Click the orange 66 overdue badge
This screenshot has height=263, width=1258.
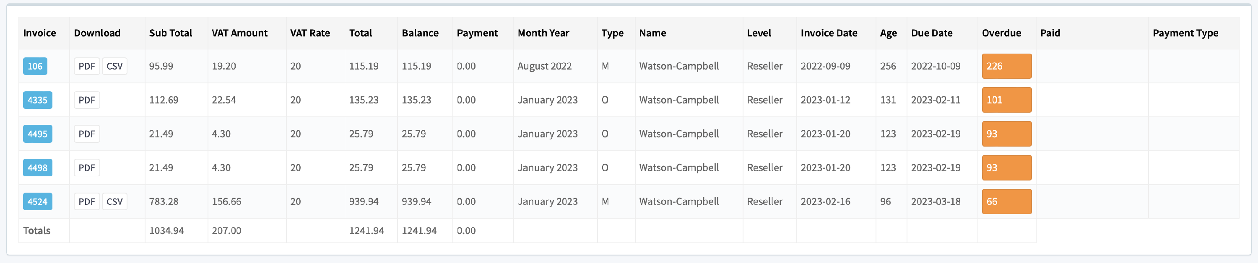(x=1006, y=201)
